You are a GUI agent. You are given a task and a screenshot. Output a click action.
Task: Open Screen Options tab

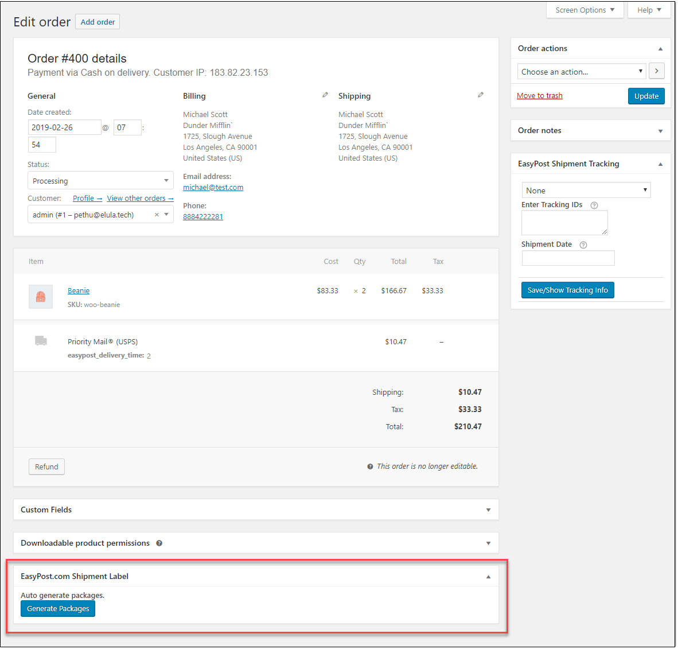pyautogui.click(x=585, y=10)
